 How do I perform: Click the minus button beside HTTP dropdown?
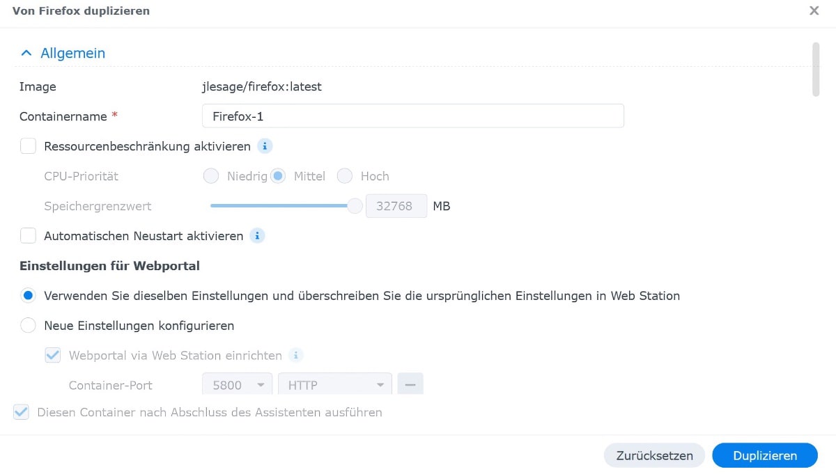point(410,384)
